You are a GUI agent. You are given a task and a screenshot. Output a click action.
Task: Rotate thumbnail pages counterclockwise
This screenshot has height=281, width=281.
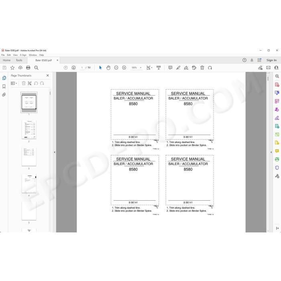[36, 83]
